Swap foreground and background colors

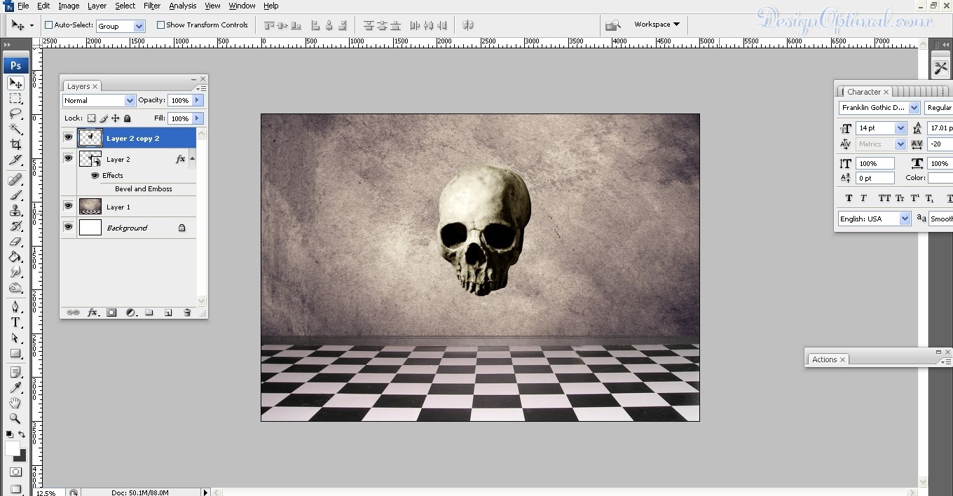pyautogui.click(x=22, y=435)
